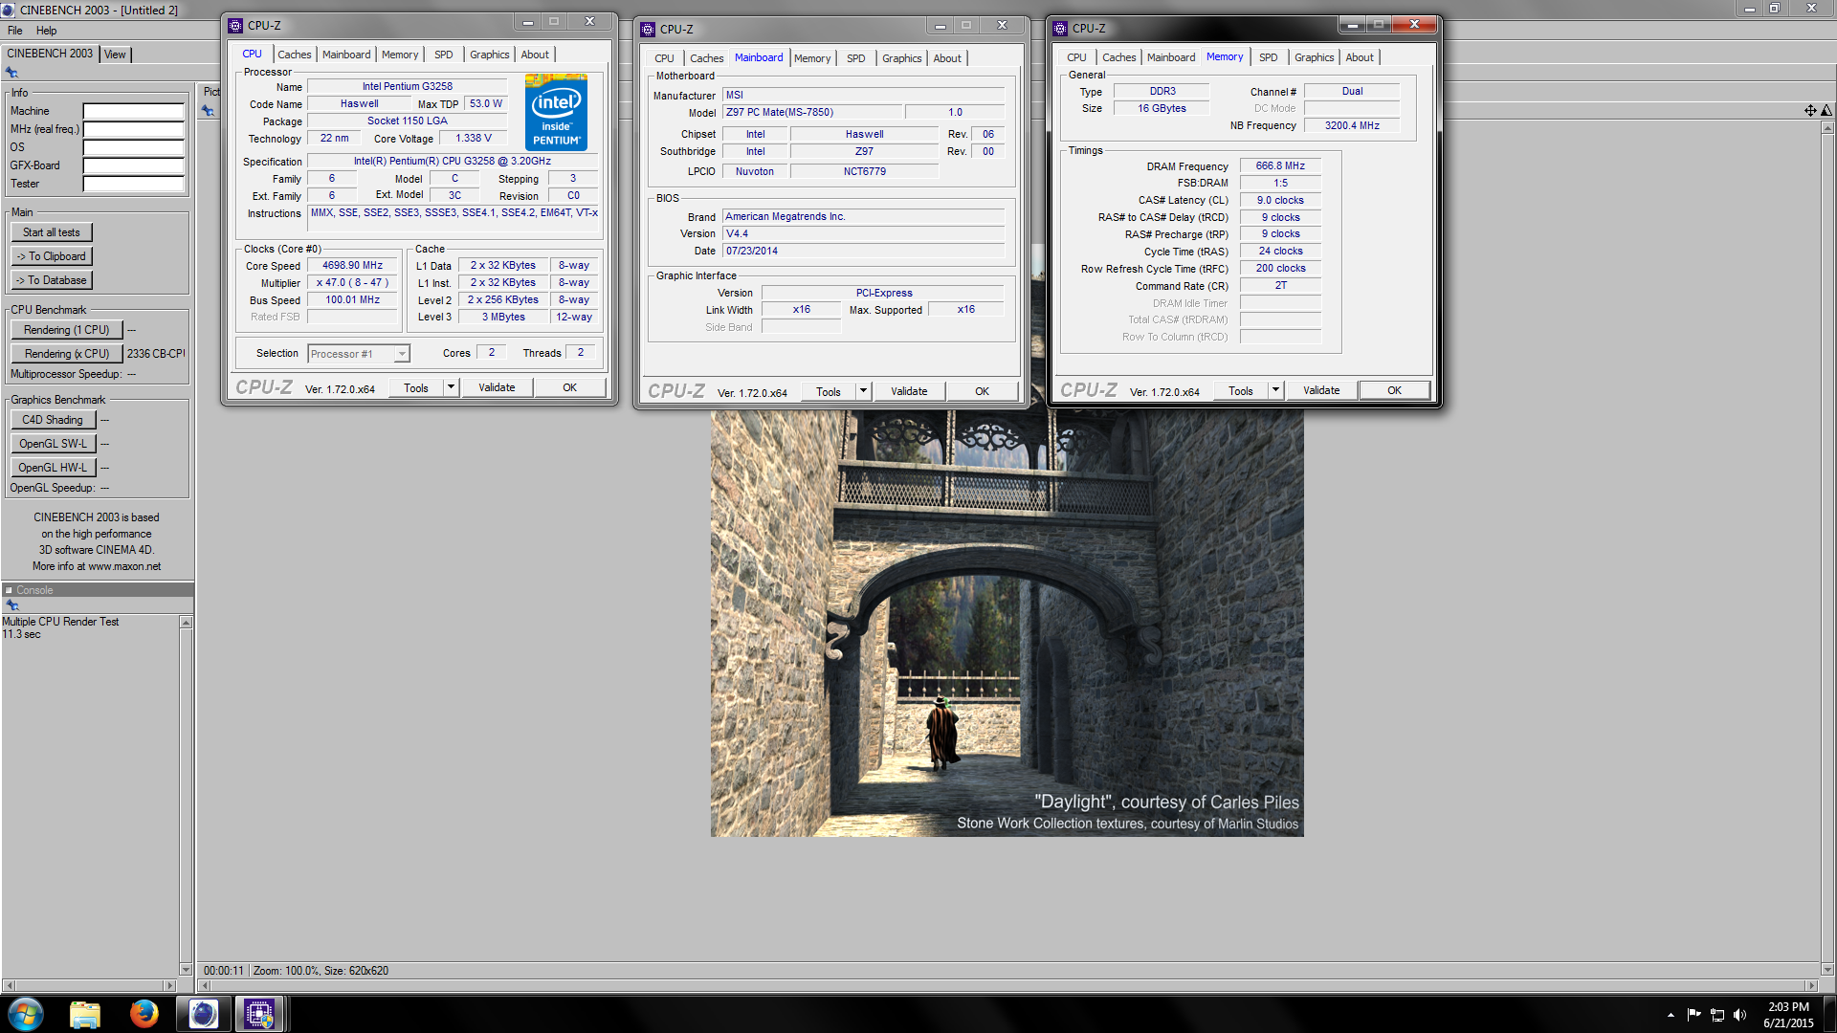Click the CPU-Z title icon in the right window
This screenshot has height=1033, width=1837.
click(1060, 29)
